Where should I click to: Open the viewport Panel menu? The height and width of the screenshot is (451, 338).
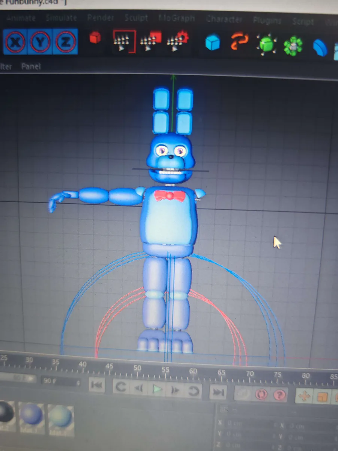[x=31, y=67]
